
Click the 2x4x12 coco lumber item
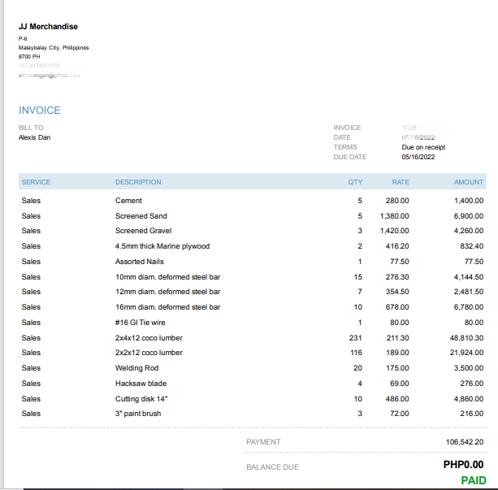[x=149, y=338]
